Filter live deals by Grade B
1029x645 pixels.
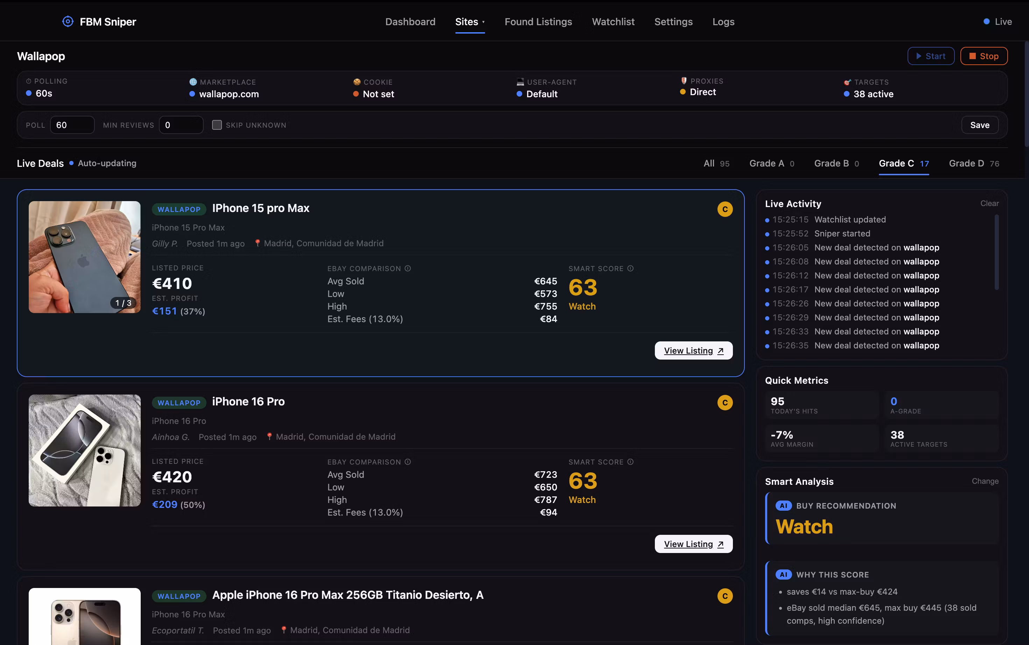coord(836,163)
